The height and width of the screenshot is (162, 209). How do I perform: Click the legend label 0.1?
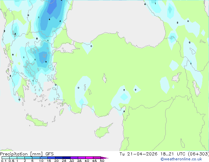click(x=4, y=161)
